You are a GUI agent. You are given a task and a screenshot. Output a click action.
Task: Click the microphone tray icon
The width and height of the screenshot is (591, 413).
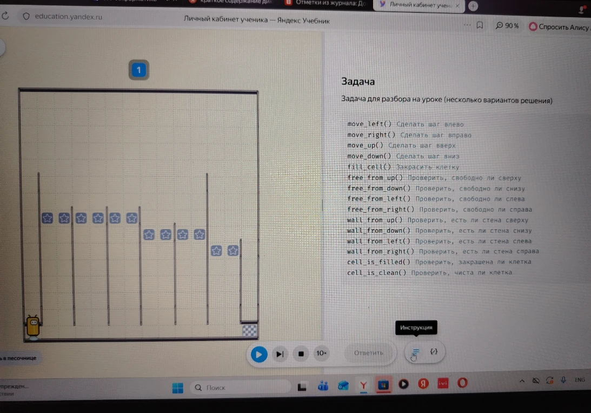563,380
